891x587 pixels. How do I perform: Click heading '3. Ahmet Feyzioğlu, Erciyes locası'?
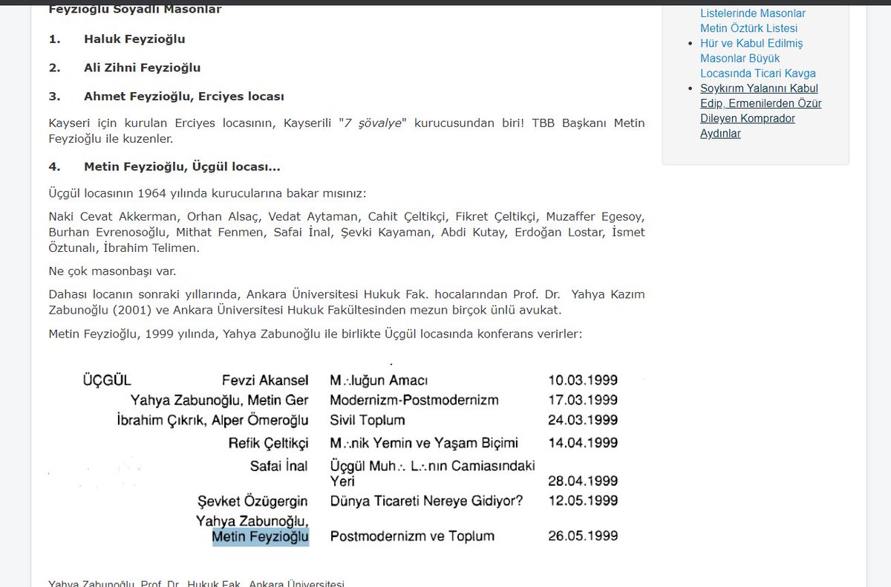click(166, 97)
